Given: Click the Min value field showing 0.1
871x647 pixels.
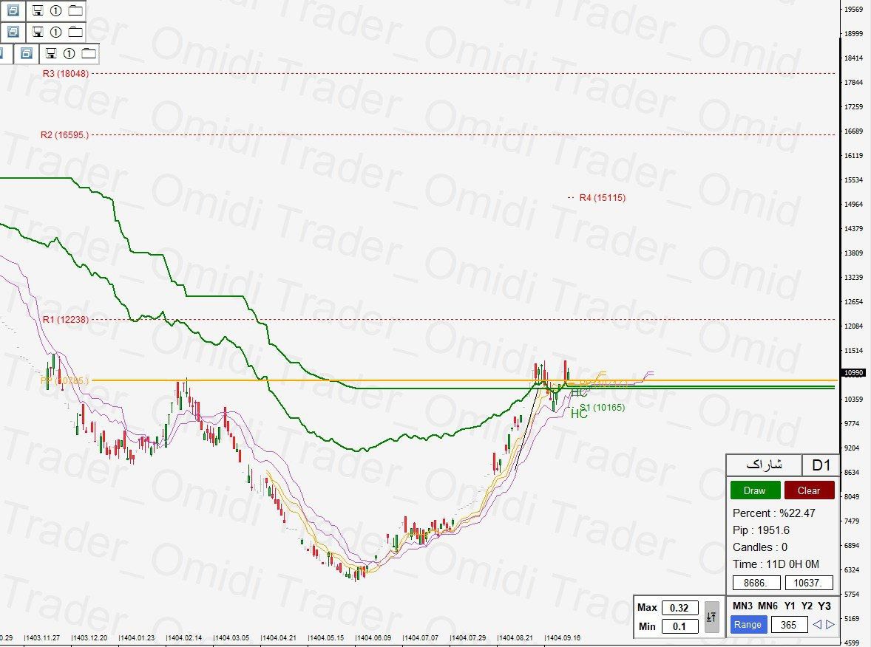Looking at the screenshot, I should click(x=679, y=626).
